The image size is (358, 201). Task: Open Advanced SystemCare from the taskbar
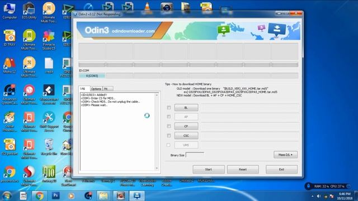88,196
